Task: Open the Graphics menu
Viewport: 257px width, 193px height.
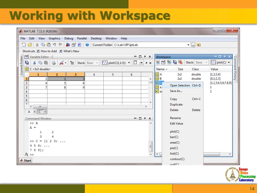Action: tap(54, 38)
